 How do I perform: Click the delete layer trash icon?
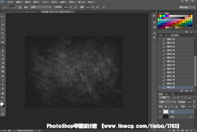191,131
